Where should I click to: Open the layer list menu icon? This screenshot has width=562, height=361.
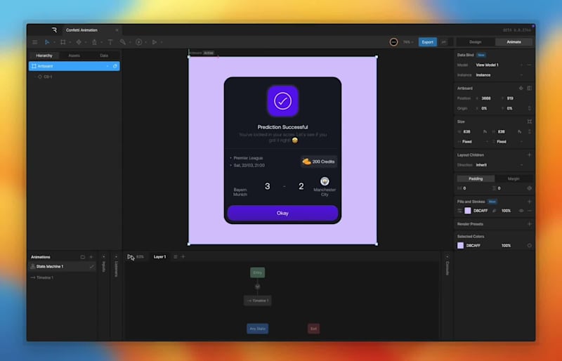(175, 256)
